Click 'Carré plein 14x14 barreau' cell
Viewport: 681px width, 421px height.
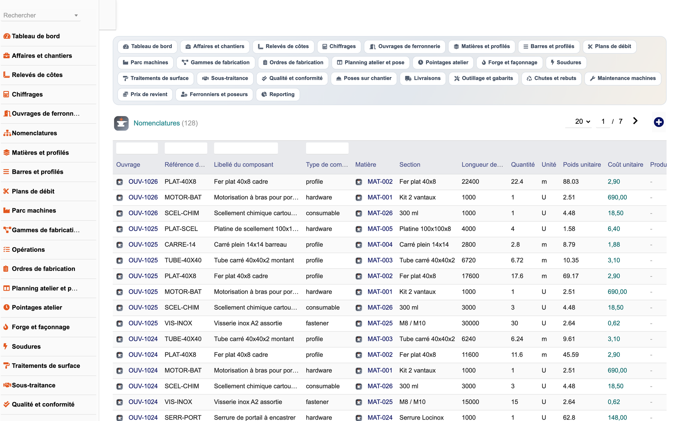tap(250, 245)
